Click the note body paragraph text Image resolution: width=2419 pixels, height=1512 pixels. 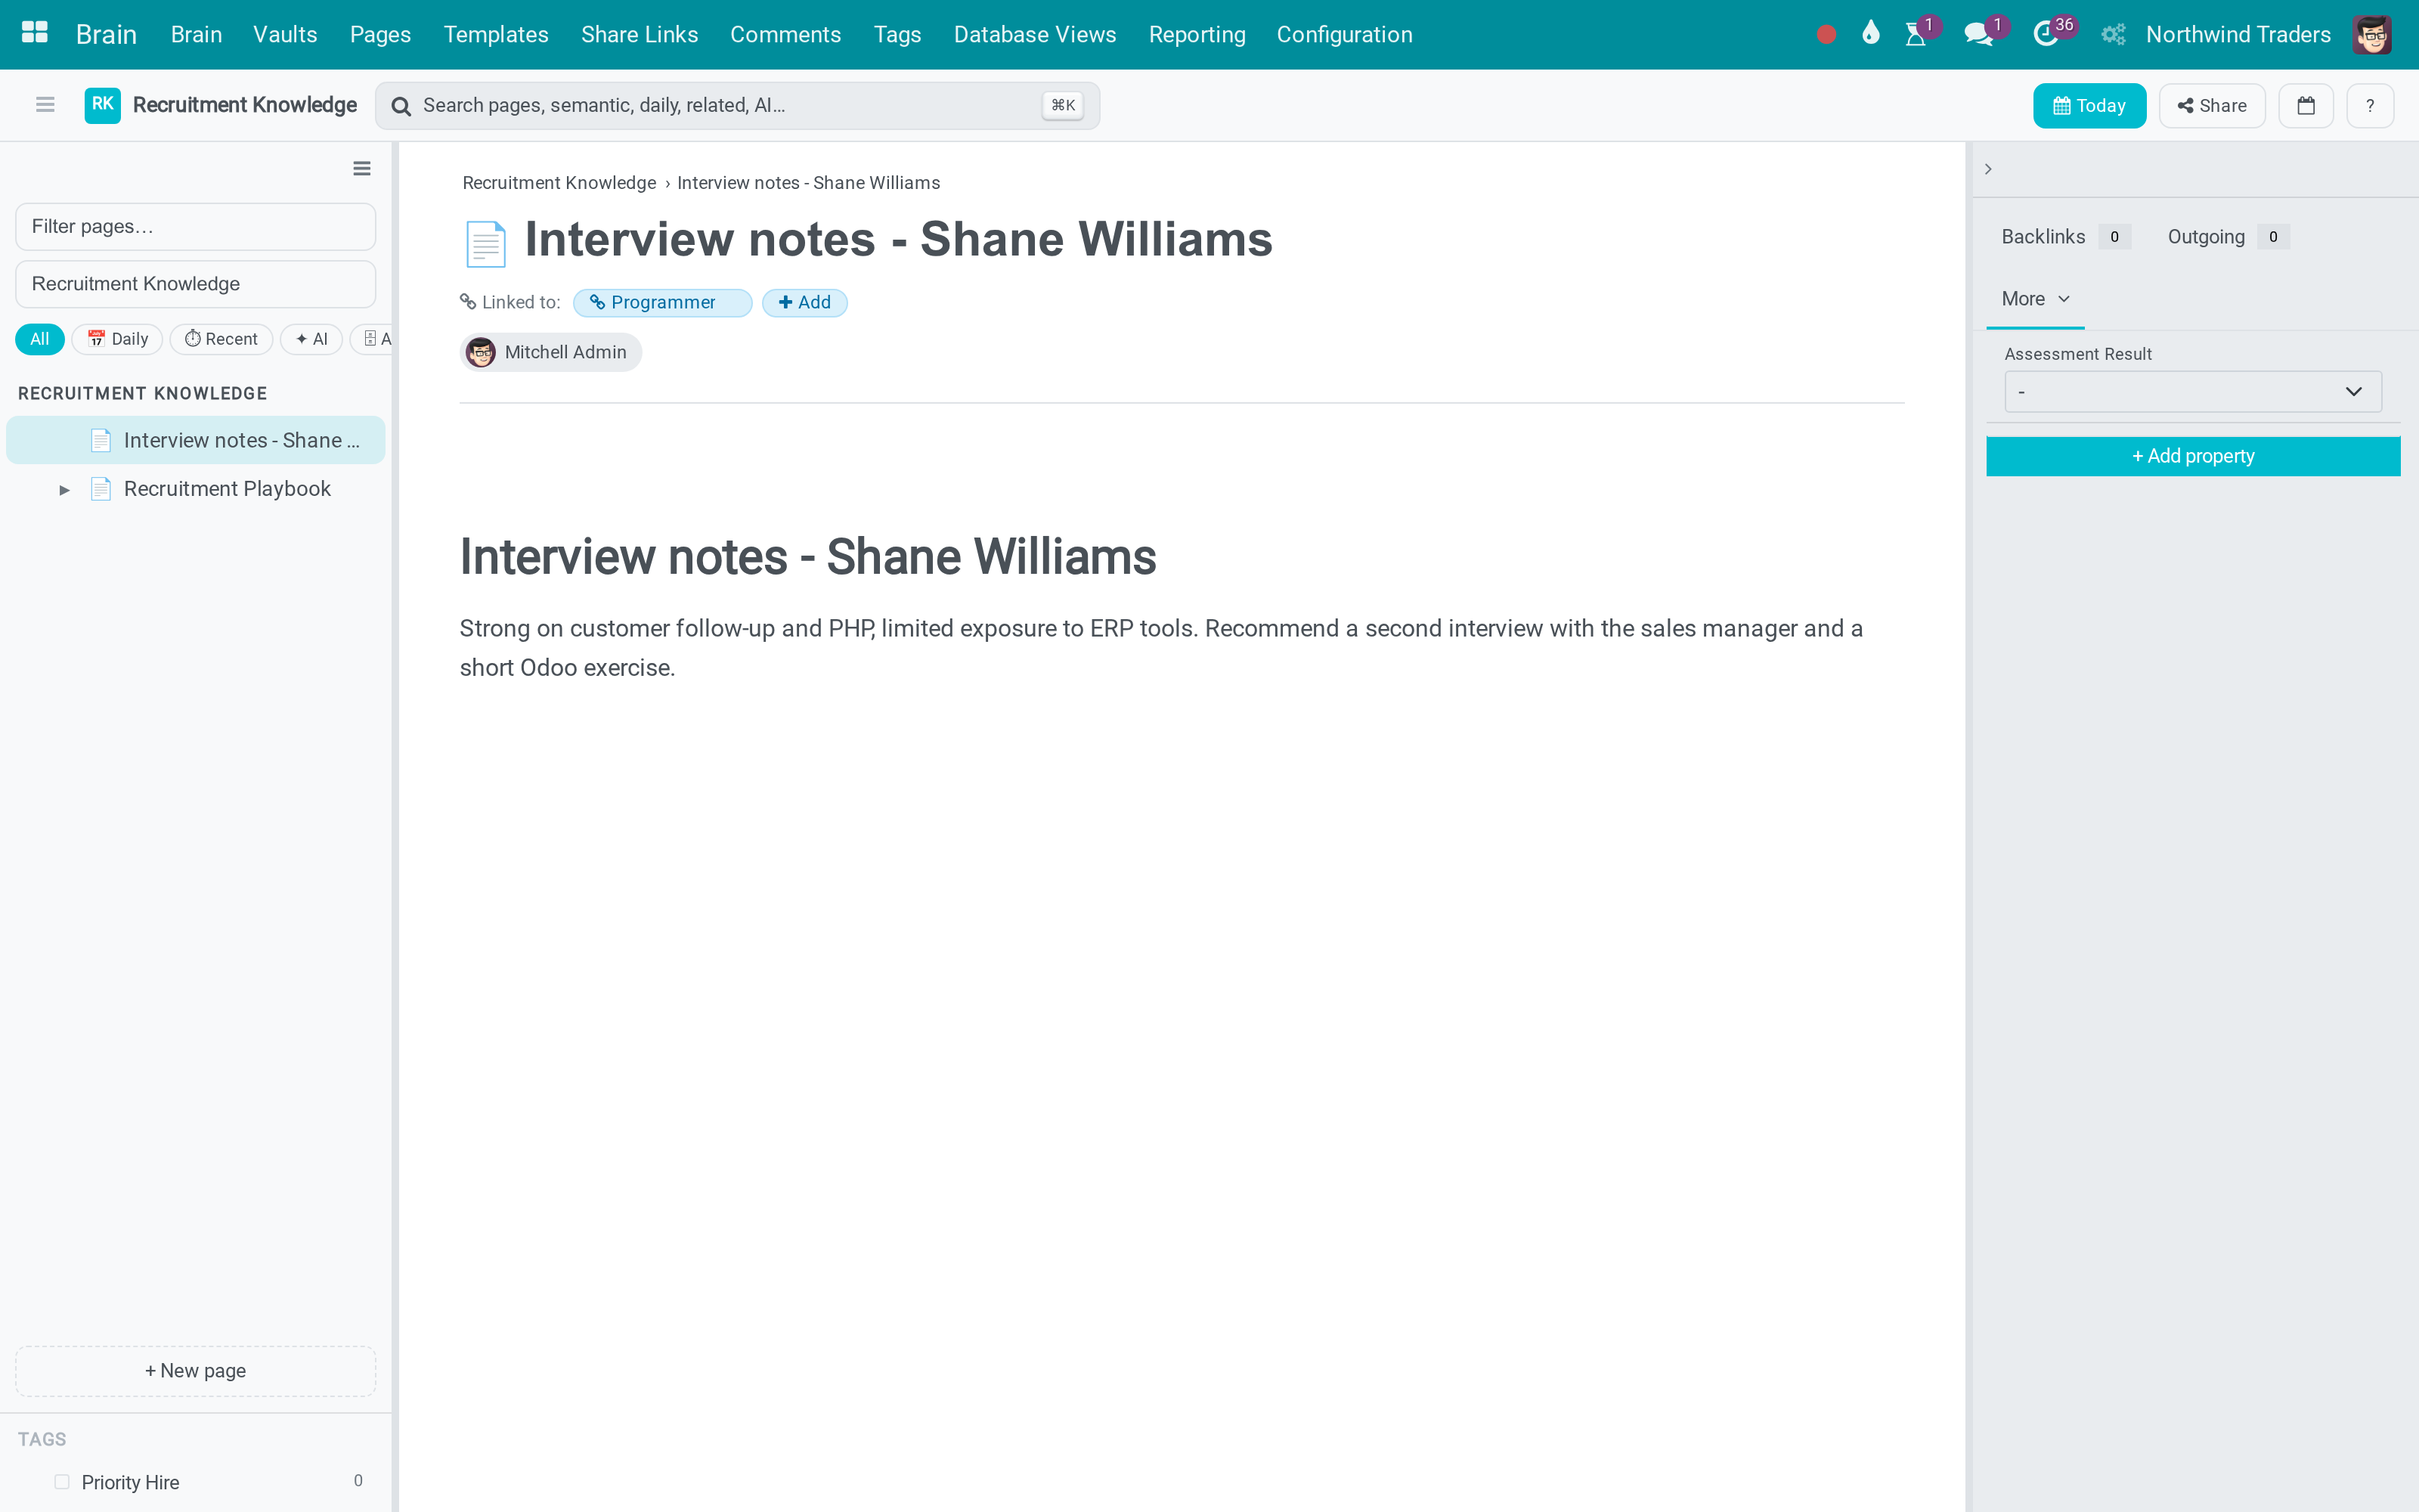point(1162,648)
